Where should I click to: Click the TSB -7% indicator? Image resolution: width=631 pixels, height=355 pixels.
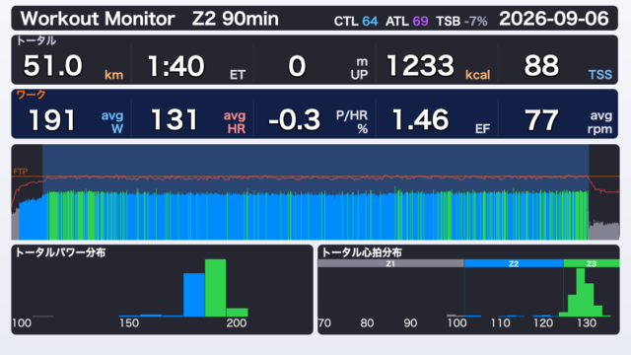point(461,21)
